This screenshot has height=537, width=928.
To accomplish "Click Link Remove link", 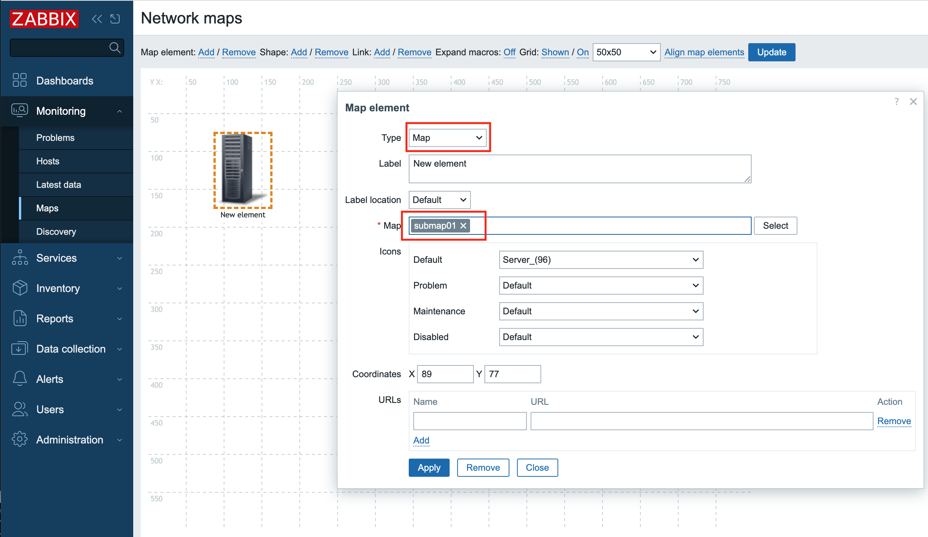I will pos(414,52).
